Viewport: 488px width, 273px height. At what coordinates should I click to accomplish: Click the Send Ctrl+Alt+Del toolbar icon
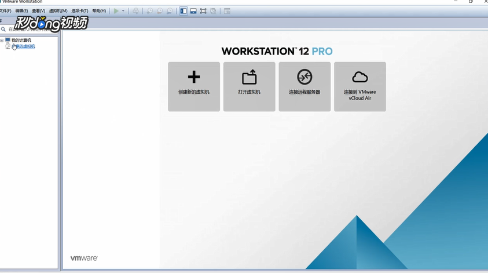tap(135, 11)
